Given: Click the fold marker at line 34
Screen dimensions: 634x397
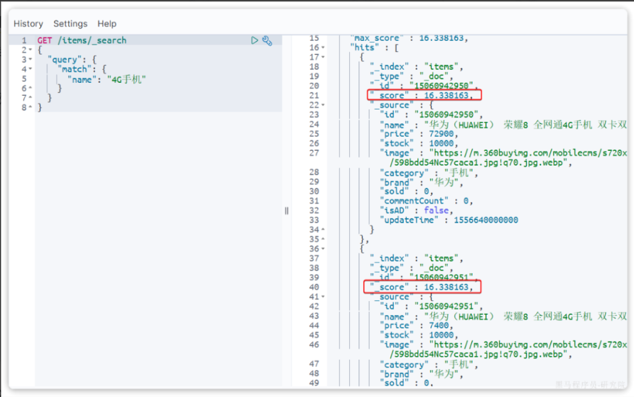Looking at the screenshot, I should coord(323,230).
